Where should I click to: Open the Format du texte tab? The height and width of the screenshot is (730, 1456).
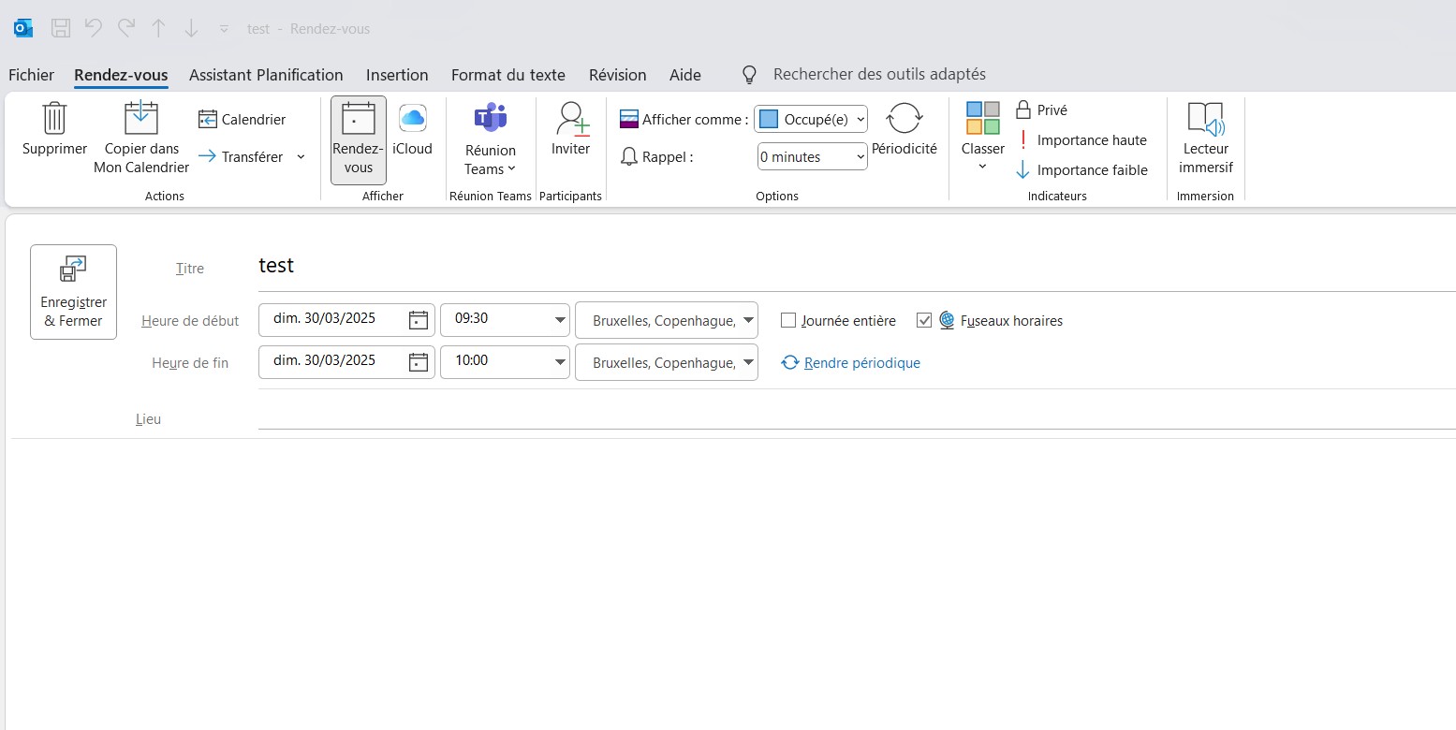tap(508, 75)
